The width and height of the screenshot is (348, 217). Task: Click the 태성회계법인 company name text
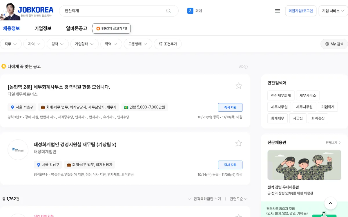[45, 152]
